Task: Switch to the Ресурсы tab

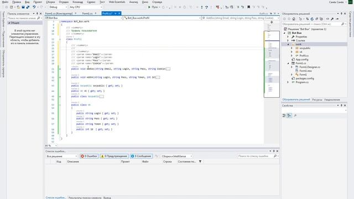Action: click(317, 99)
